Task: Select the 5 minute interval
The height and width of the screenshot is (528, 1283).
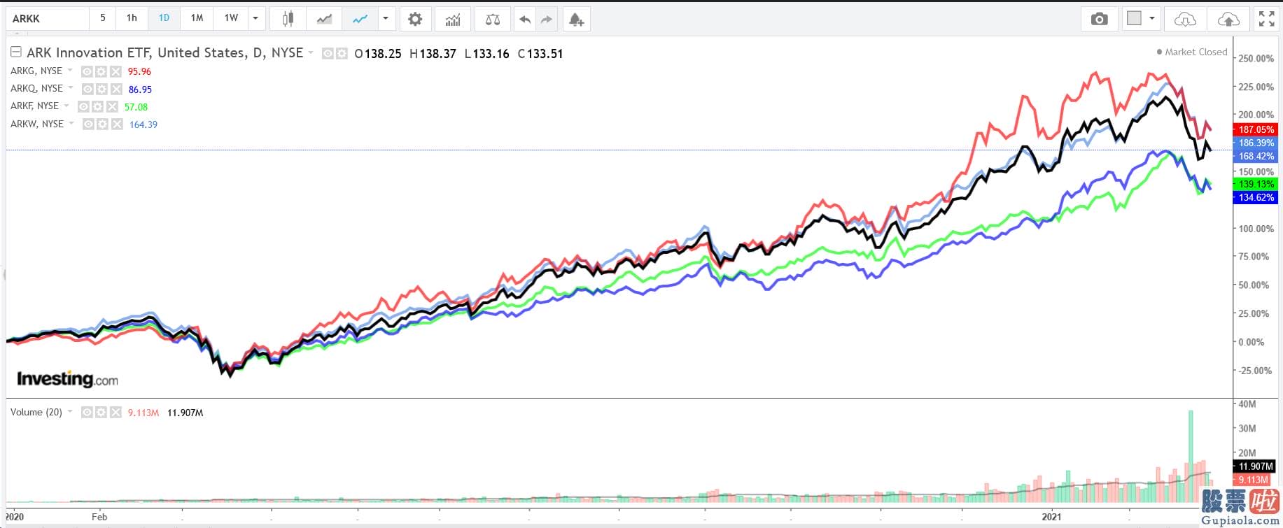Action: coord(103,18)
